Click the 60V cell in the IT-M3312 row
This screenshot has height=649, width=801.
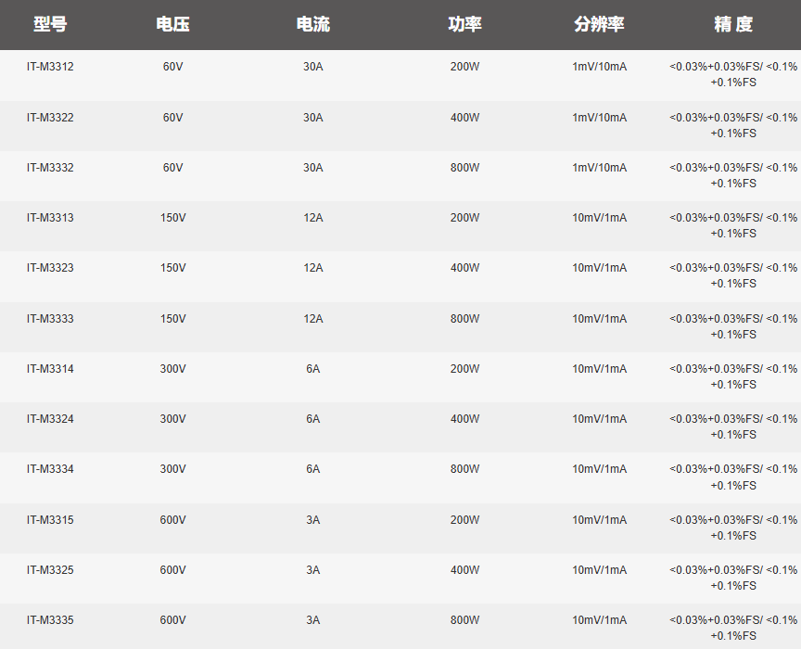[172, 67]
